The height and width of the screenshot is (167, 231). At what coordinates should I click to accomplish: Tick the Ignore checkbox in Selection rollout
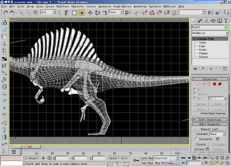pos(195,93)
